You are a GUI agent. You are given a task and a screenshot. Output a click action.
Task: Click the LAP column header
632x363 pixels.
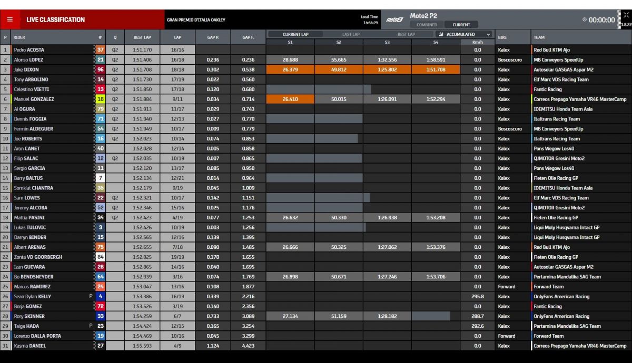click(x=177, y=37)
